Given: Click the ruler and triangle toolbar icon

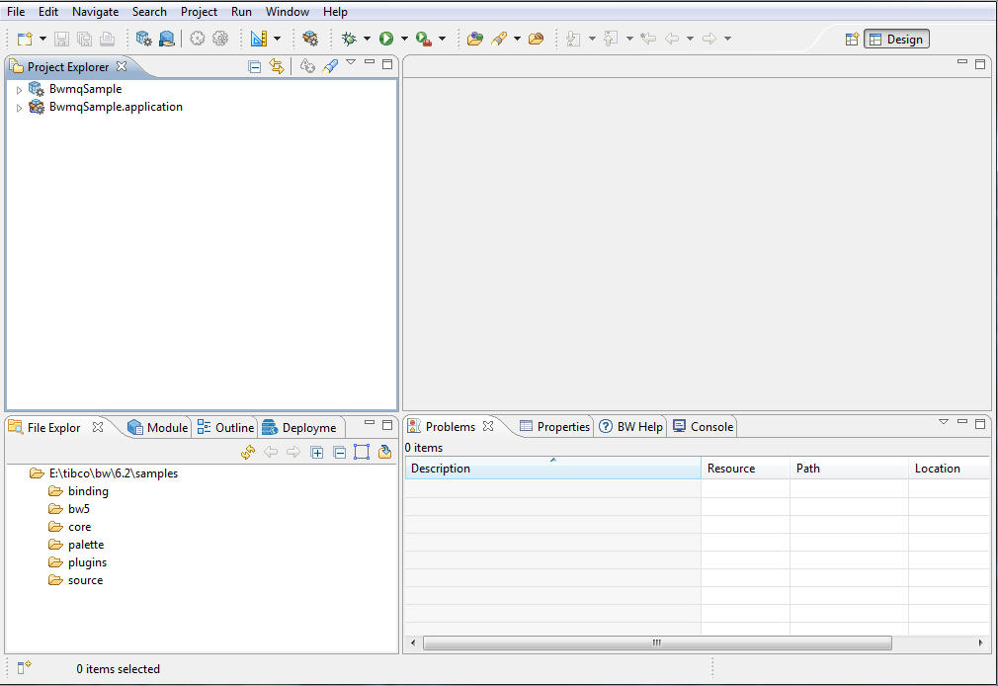Looking at the screenshot, I should (259, 39).
